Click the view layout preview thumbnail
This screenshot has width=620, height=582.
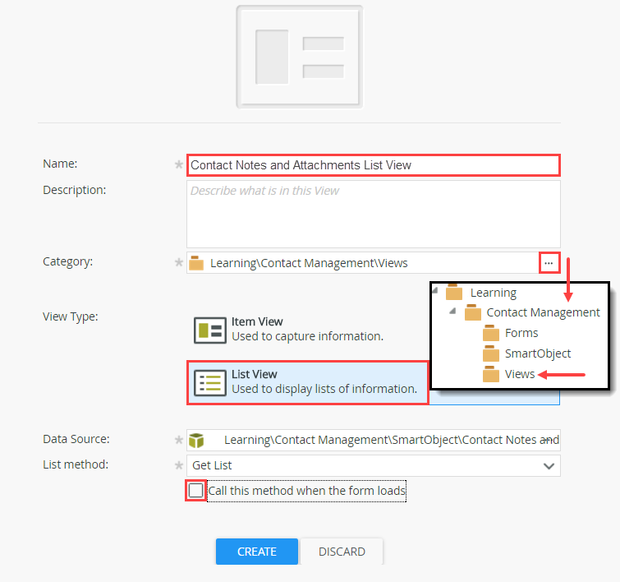point(299,57)
